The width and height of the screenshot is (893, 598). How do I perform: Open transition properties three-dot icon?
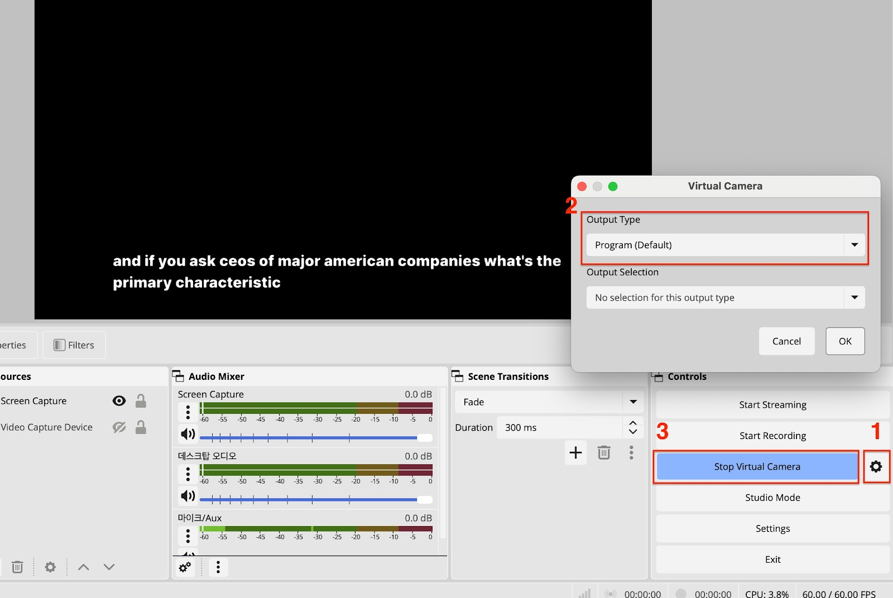[631, 452]
